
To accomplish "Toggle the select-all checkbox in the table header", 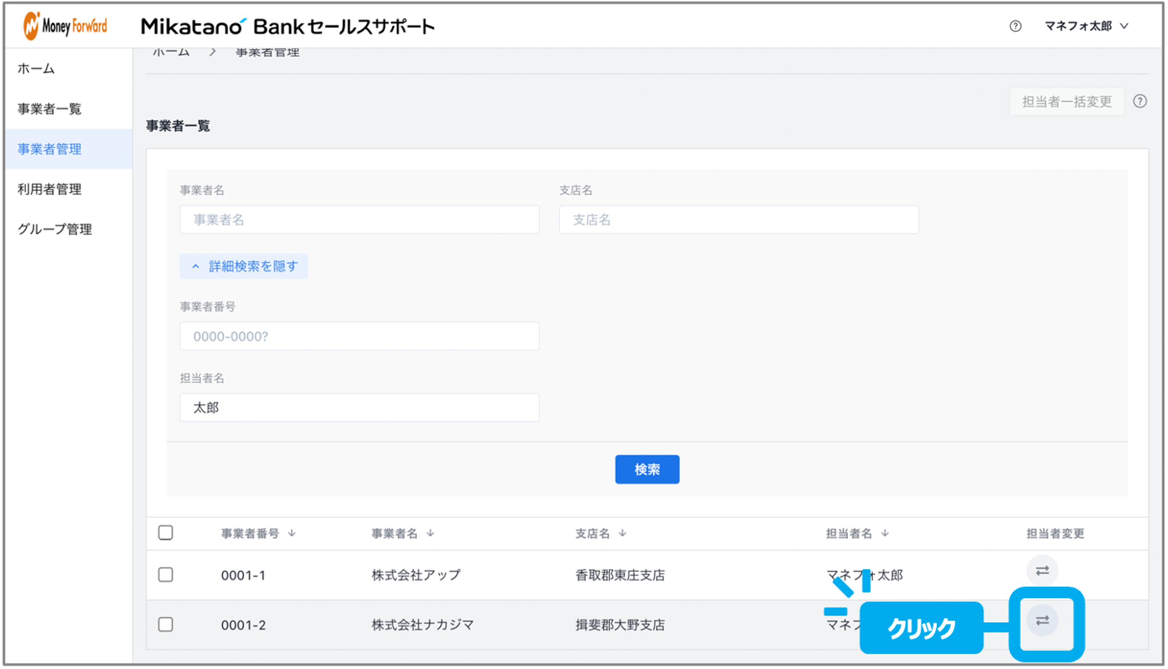I will tap(165, 533).
